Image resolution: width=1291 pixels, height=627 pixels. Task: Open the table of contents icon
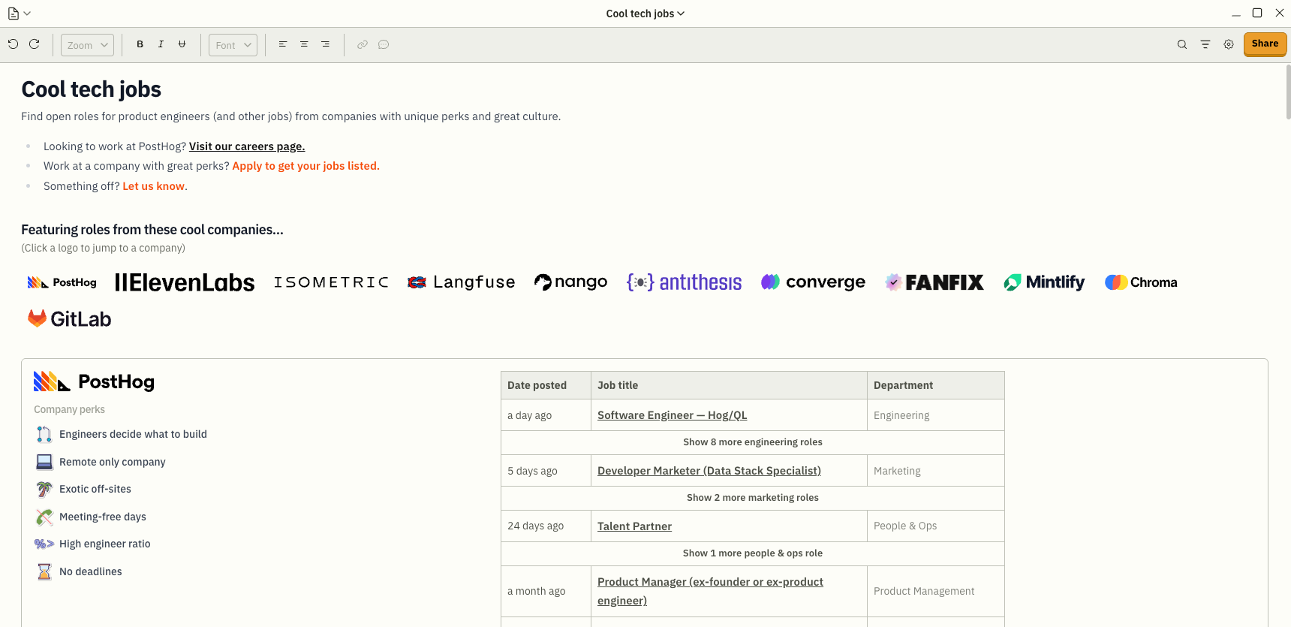click(1205, 44)
